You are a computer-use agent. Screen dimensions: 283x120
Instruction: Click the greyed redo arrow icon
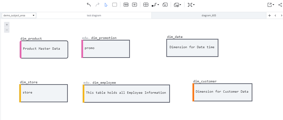(x=97, y=5)
